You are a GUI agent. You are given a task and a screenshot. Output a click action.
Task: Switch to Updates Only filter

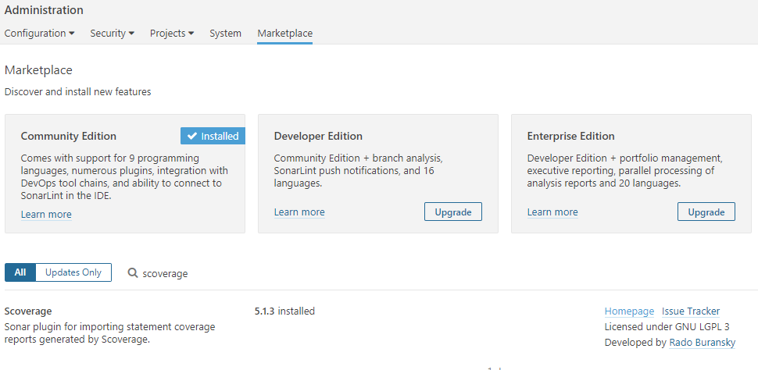coord(73,272)
